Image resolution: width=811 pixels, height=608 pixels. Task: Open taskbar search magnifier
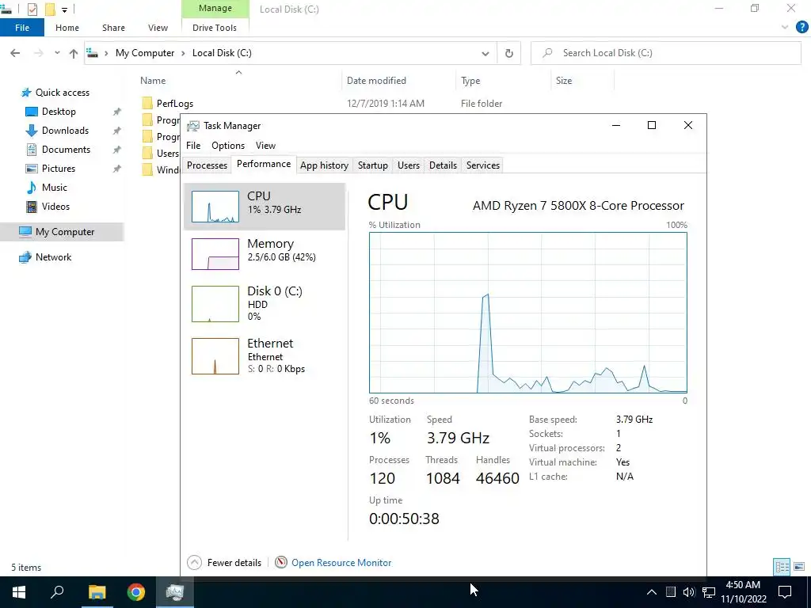(x=57, y=592)
